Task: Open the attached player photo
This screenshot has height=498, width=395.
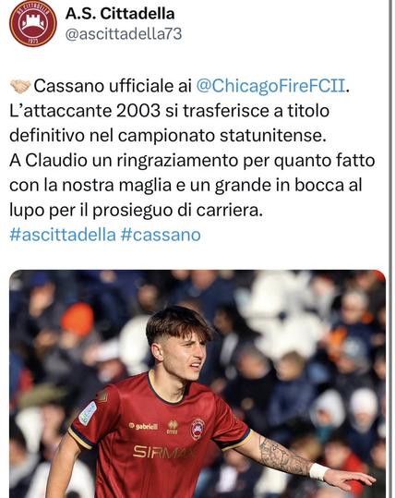Action: click(x=197, y=384)
